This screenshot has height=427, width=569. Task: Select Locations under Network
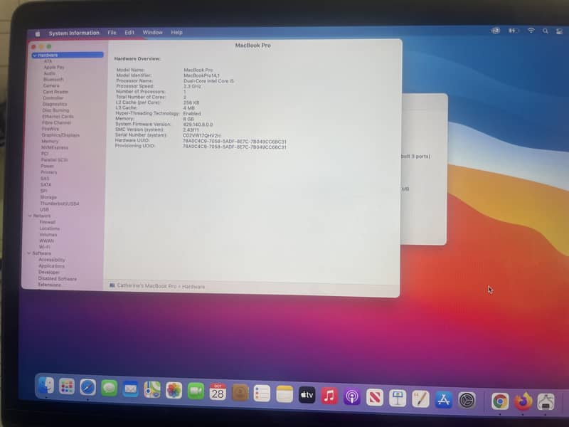click(49, 228)
